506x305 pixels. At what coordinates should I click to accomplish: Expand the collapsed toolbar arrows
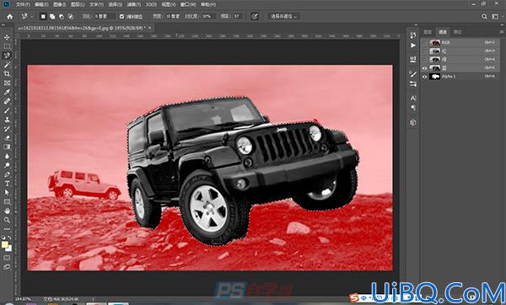point(3,24)
